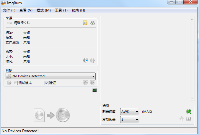This screenshot has height=135, width=199.
Task: Uncheck the 验证 checkbox
Action: coord(46,83)
